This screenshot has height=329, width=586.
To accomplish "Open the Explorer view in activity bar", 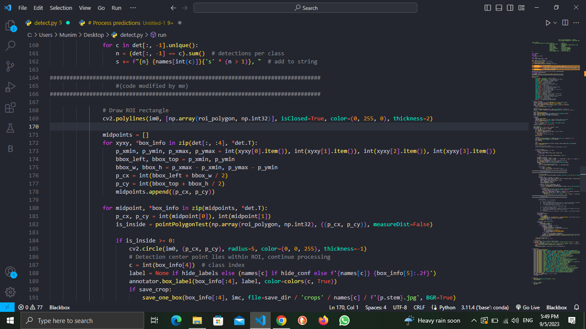I will pyautogui.click(x=10, y=26).
